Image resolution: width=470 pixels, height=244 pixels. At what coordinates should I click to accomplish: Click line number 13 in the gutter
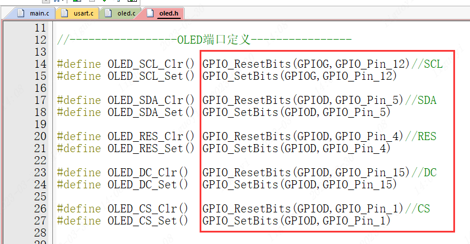[x=40, y=52]
